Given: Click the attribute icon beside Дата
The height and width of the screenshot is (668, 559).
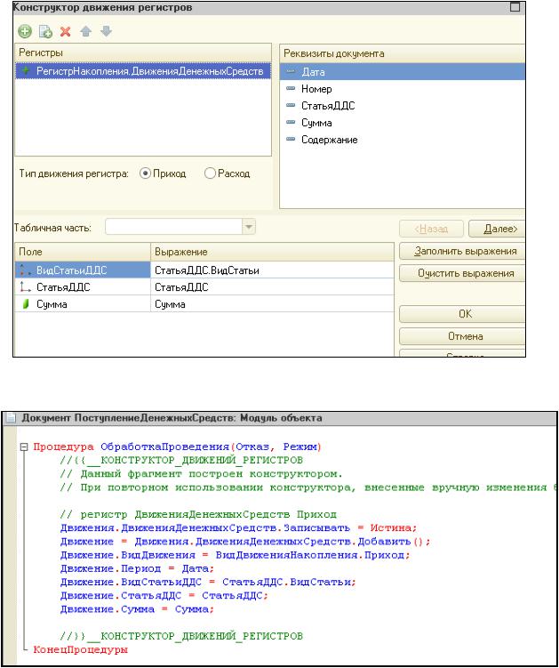Looking at the screenshot, I should 291,71.
